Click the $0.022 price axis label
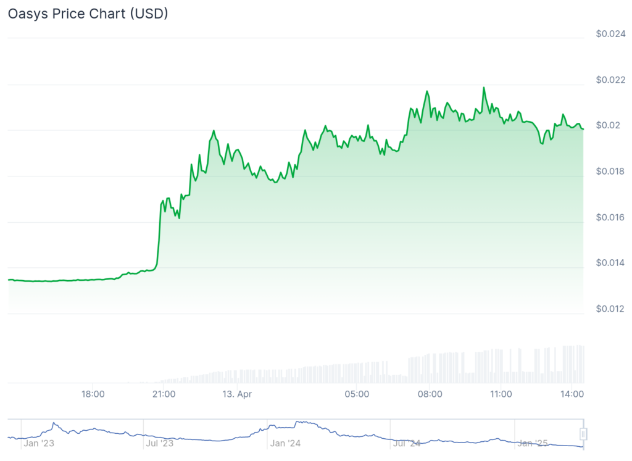This screenshot has height=461, width=632. click(x=610, y=80)
